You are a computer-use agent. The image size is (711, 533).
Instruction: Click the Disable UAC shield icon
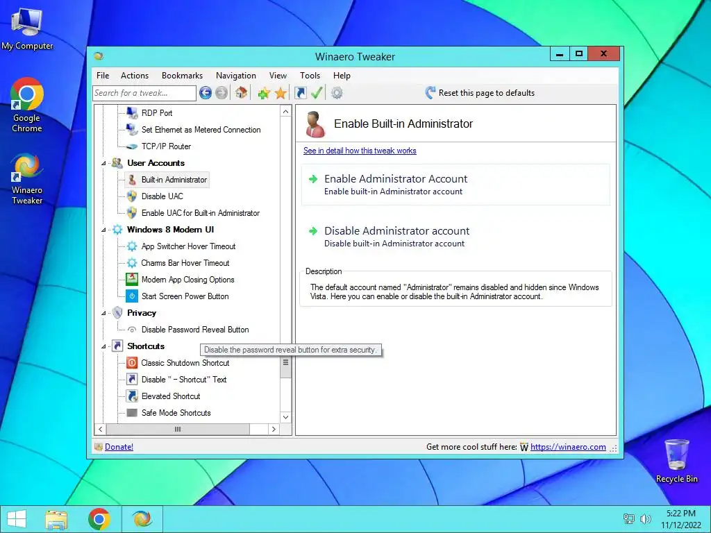(x=132, y=196)
